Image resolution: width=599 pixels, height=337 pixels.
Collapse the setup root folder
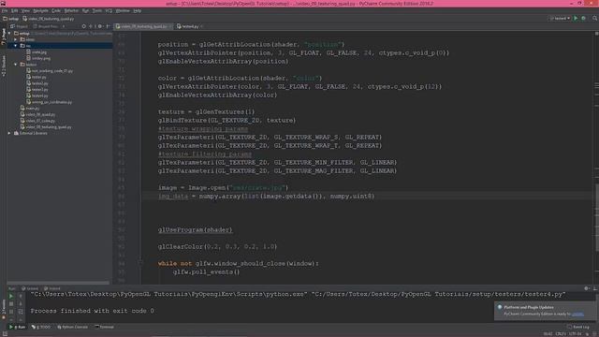click(9, 34)
